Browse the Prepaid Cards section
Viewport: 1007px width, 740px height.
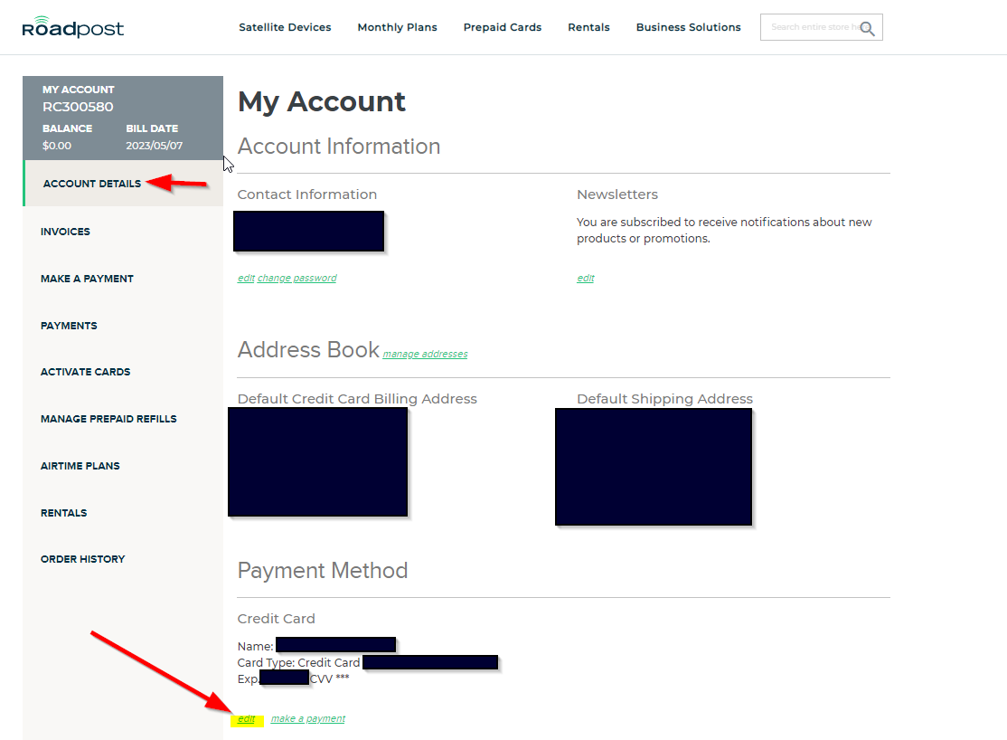point(502,27)
